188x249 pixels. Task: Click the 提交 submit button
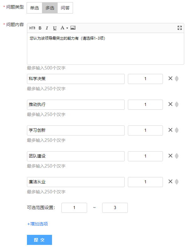[x=39, y=240]
